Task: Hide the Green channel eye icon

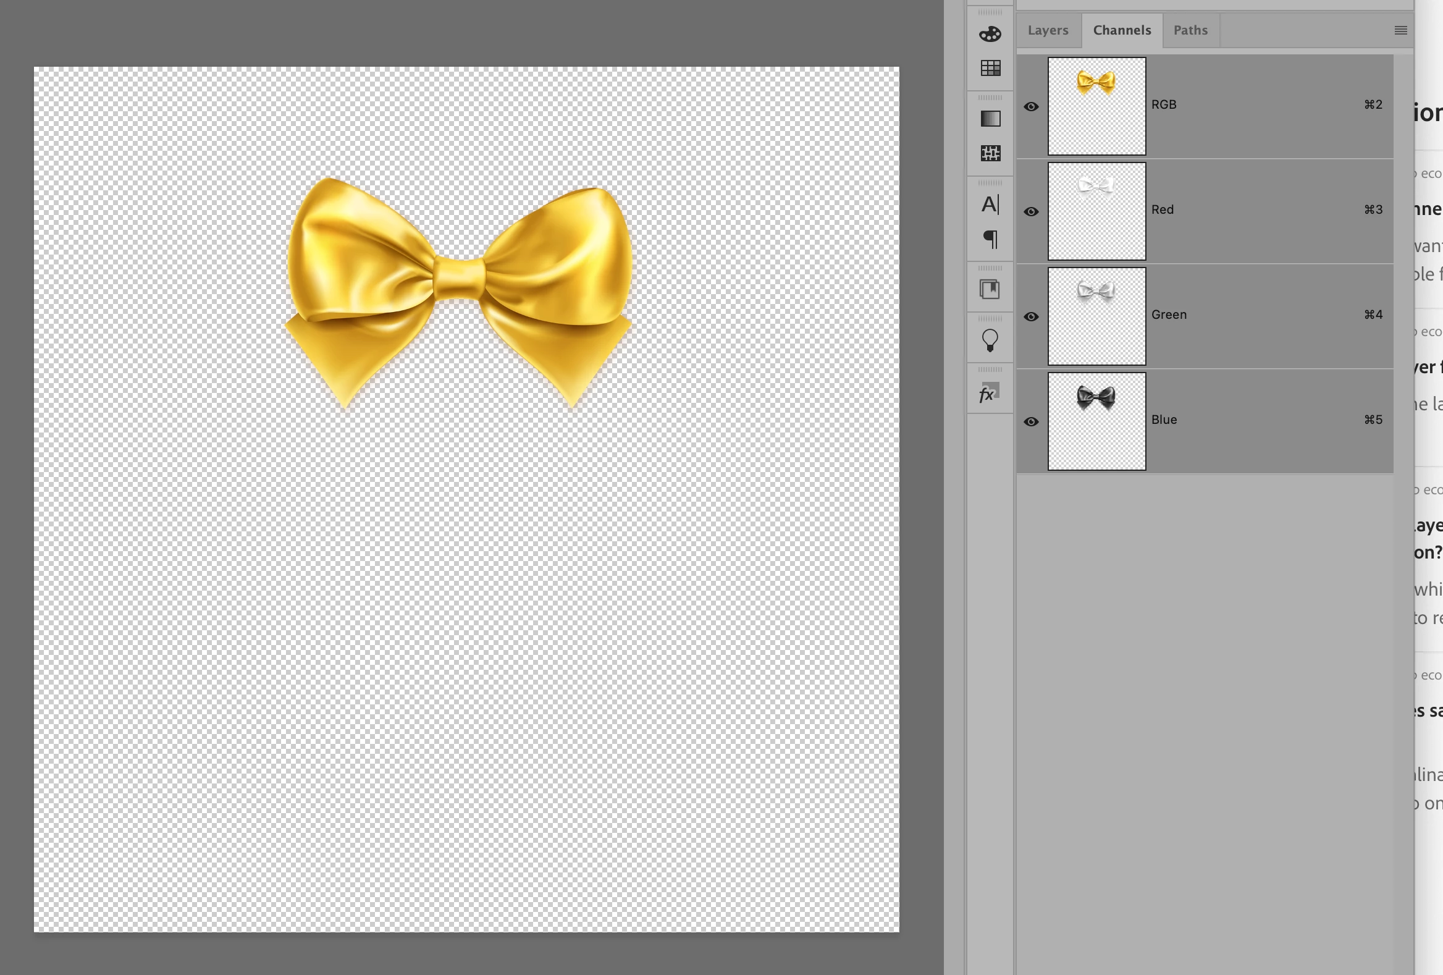Action: [1031, 317]
